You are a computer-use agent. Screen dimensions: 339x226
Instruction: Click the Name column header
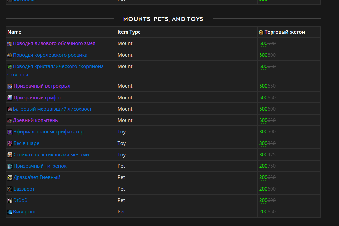[14, 32]
